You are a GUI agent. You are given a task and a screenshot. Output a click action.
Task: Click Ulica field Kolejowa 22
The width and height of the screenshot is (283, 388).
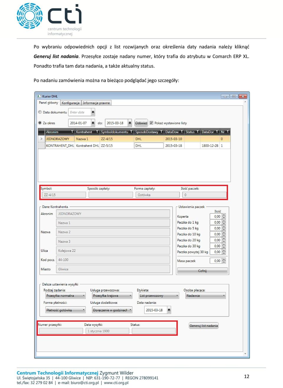113,251
